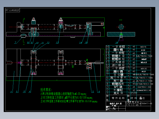Click the 'A-A' section view label
Screen dimensions: 159x119
tap(121, 20)
